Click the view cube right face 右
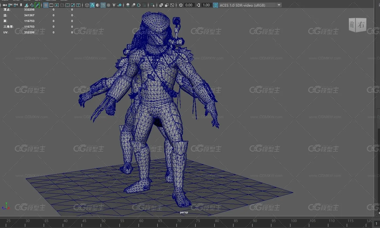This screenshot has width=380, height=228. click(361, 25)
